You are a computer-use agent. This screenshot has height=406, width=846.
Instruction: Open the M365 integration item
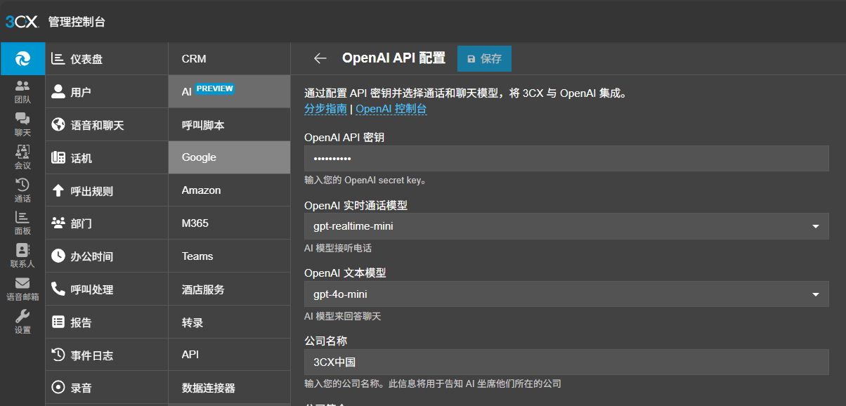point(229,223)
